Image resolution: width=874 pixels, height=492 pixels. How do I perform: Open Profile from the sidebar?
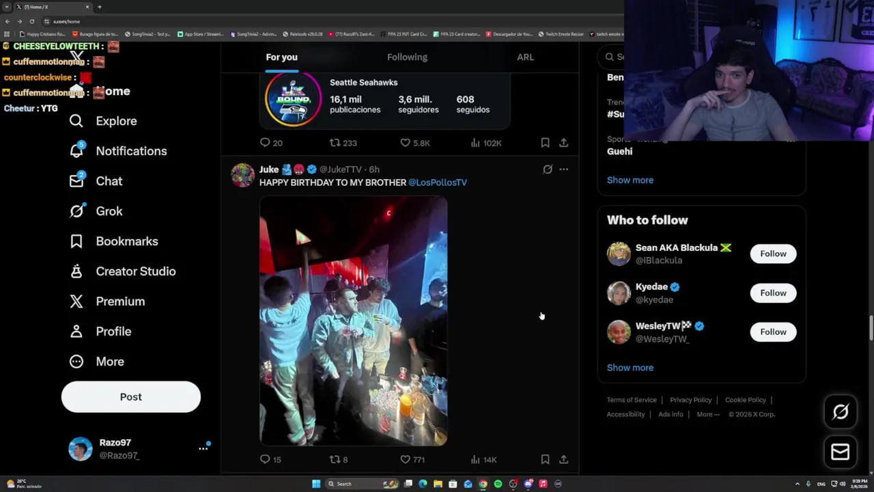coord(100,331)
